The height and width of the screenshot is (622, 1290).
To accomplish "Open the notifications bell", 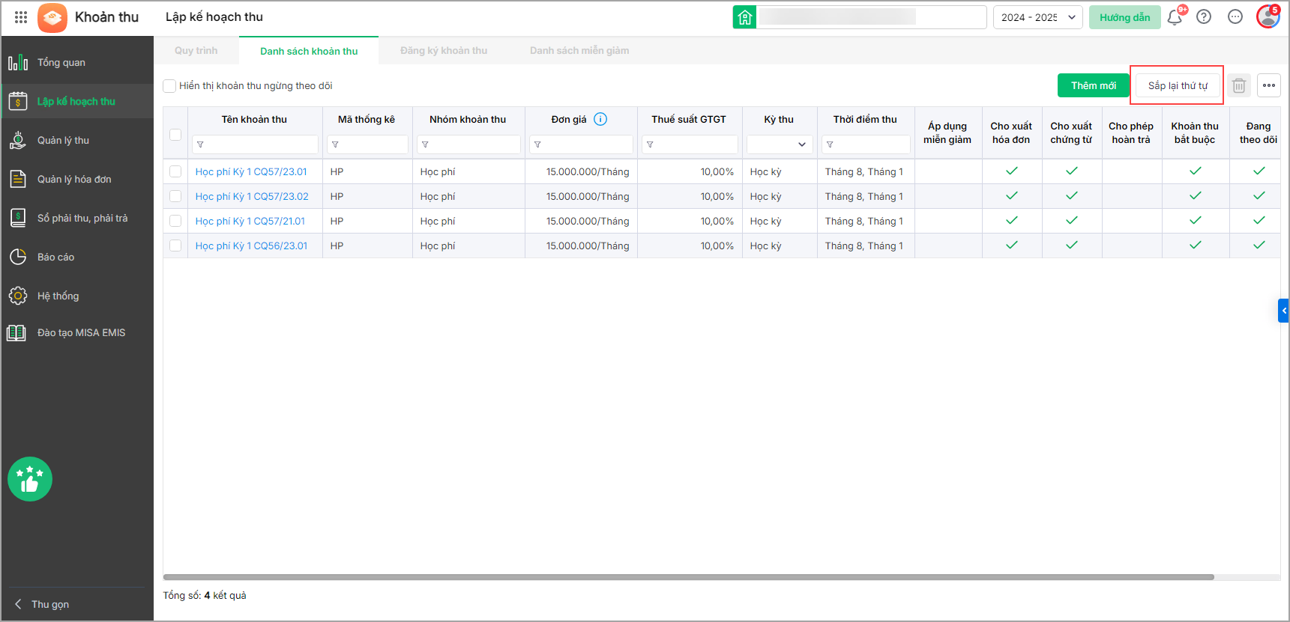I will point(1175,17).
